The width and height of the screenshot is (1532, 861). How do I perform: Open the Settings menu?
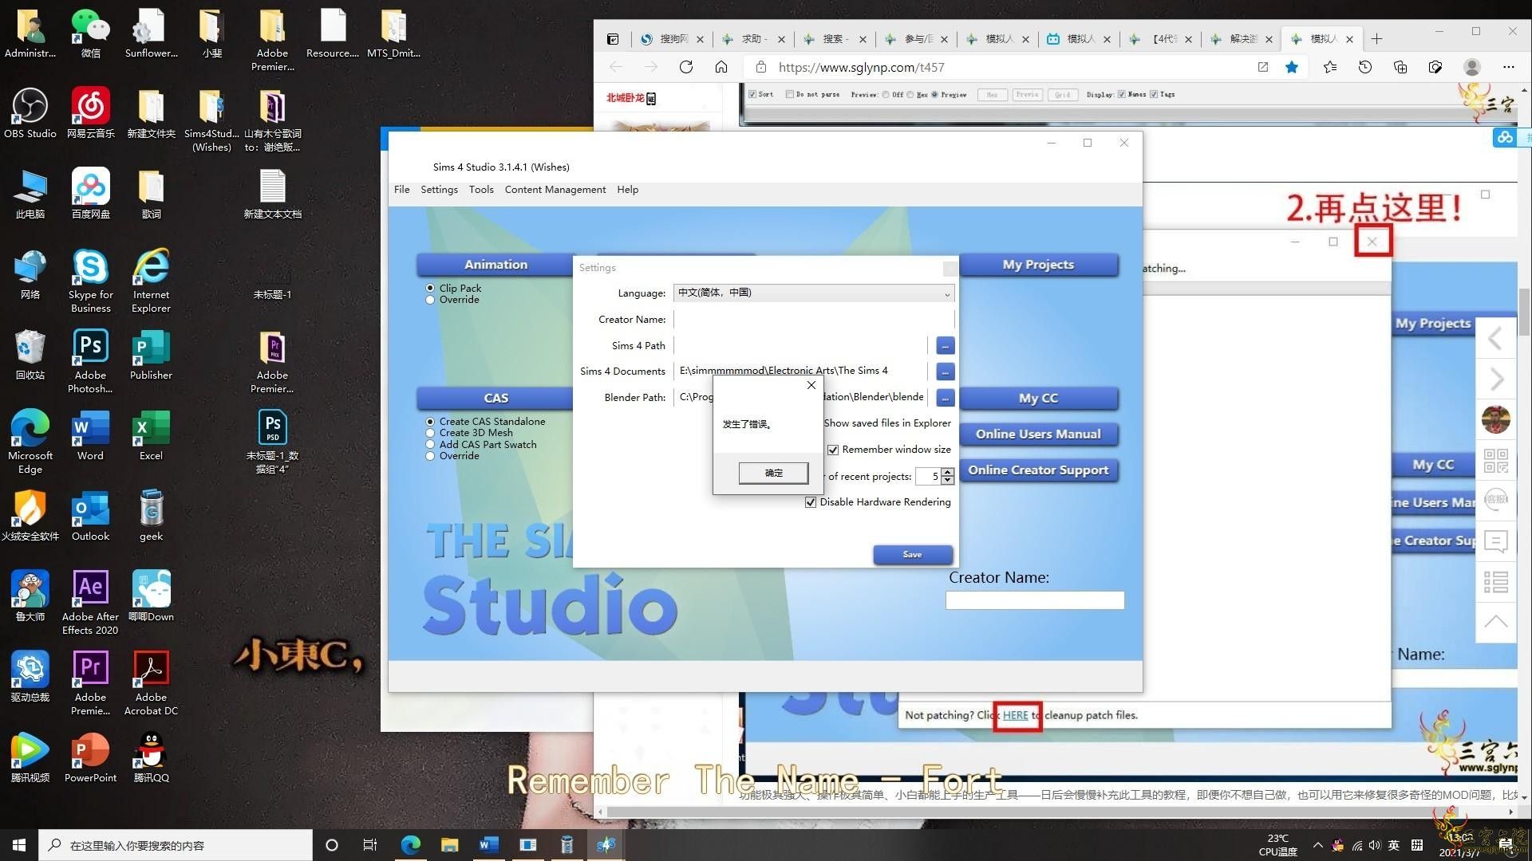pyautogui.click(x=439, y=190)
